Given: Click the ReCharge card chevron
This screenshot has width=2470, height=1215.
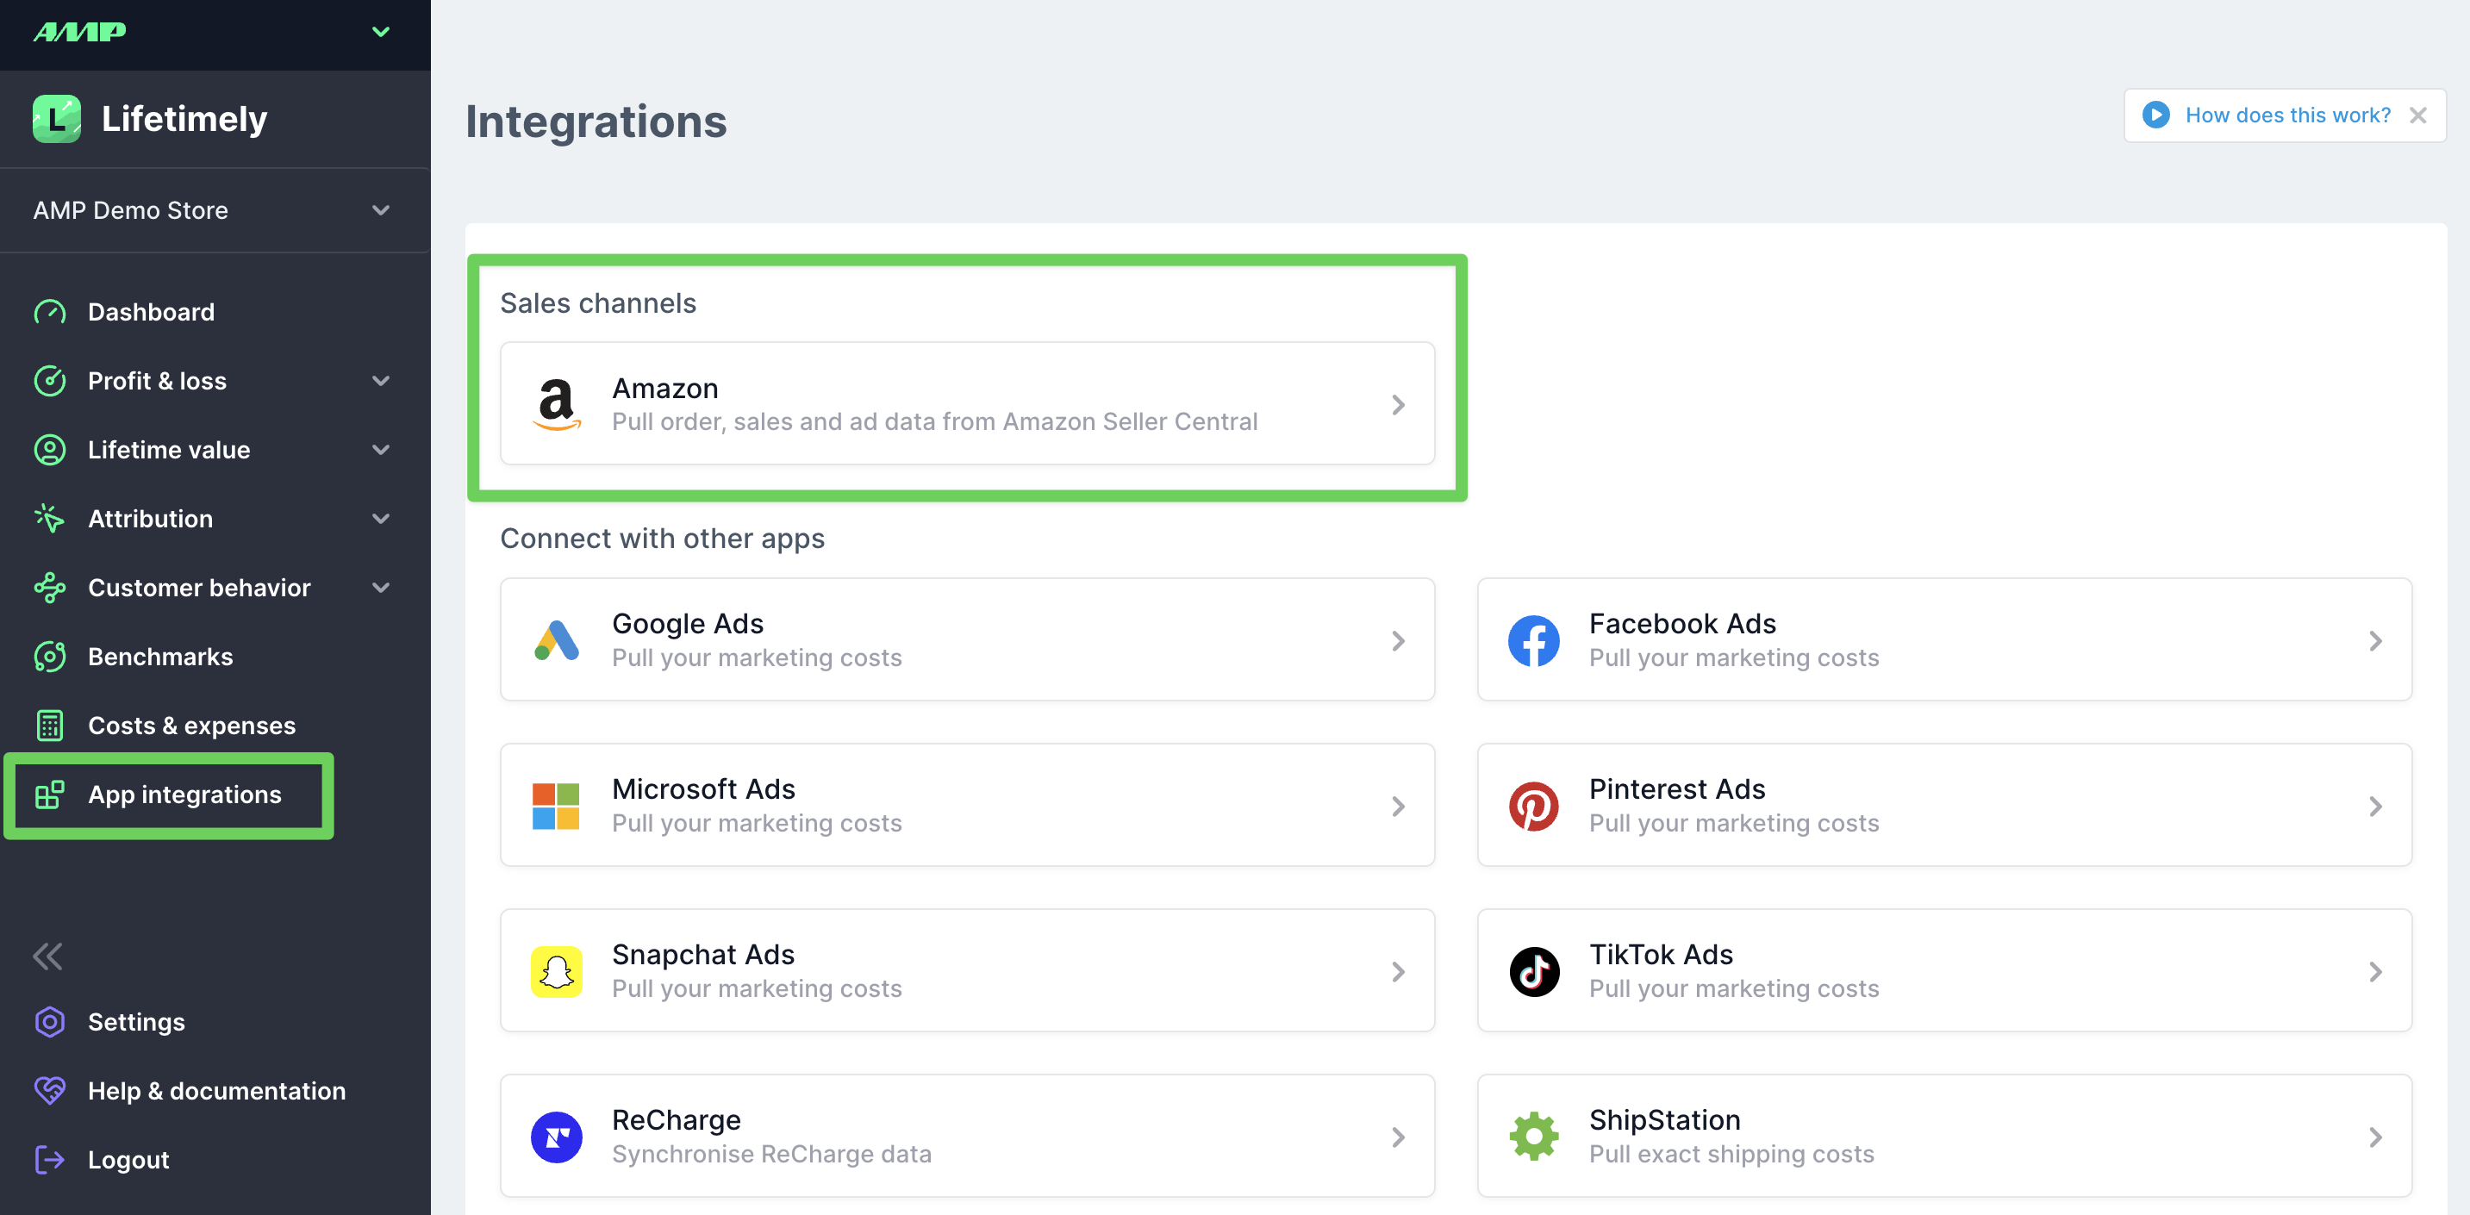Looking at the screenshot, I should pos(1398,1137).
